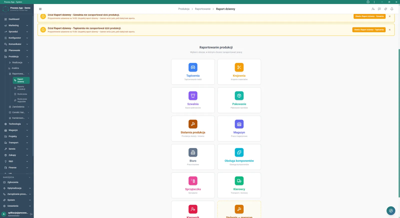Expand the Zakupy section
Viewport: 400px width, 218px height.
click(17, 155)
